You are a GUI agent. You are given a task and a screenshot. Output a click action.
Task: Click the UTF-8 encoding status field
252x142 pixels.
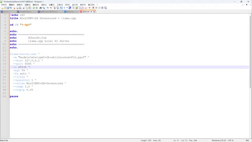(231, 140)
